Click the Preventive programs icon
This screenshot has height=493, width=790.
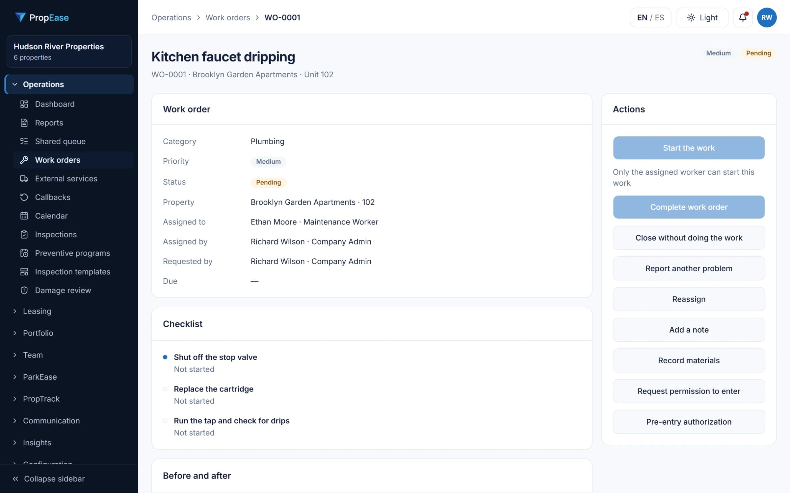pos(24,253)
